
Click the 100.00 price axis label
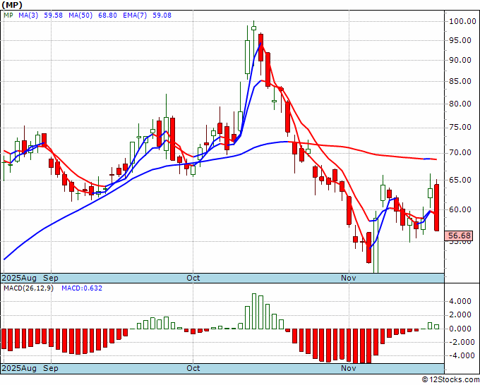point(462,21)
